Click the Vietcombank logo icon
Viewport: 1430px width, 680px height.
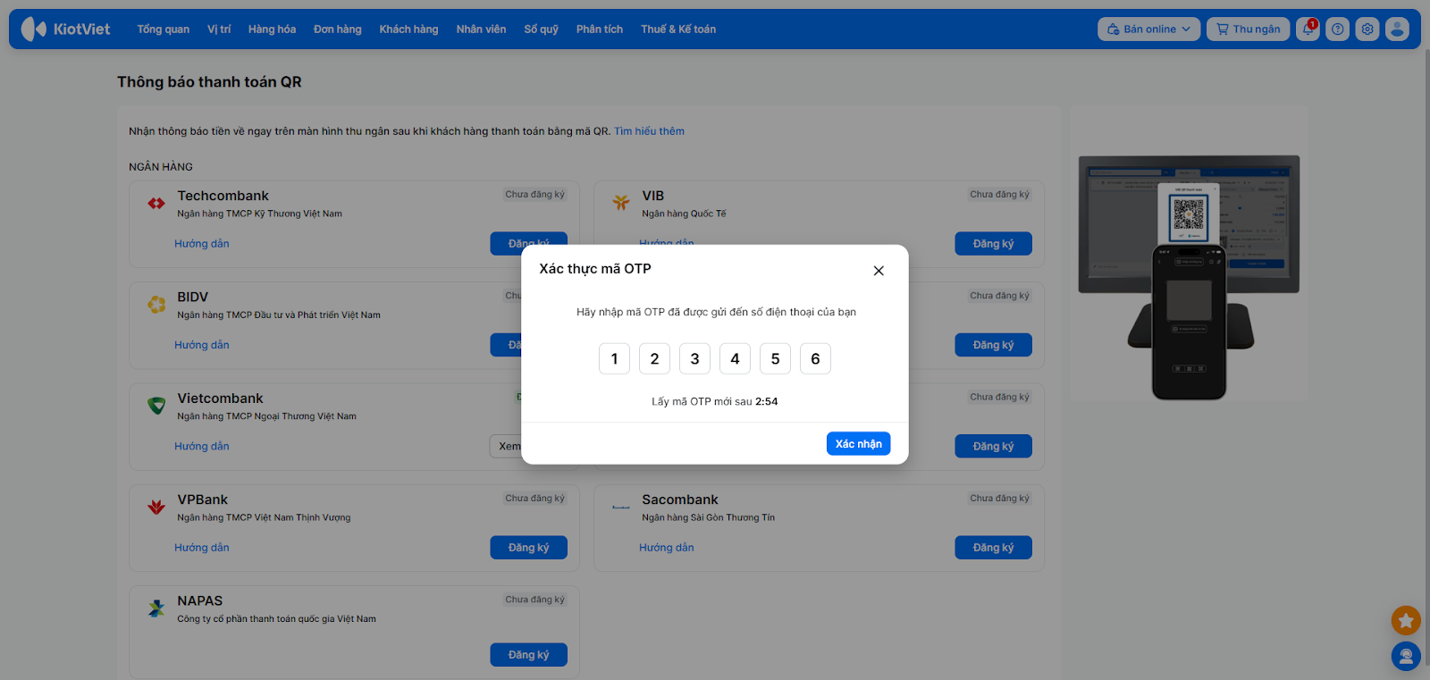click(x=156, y=406)
